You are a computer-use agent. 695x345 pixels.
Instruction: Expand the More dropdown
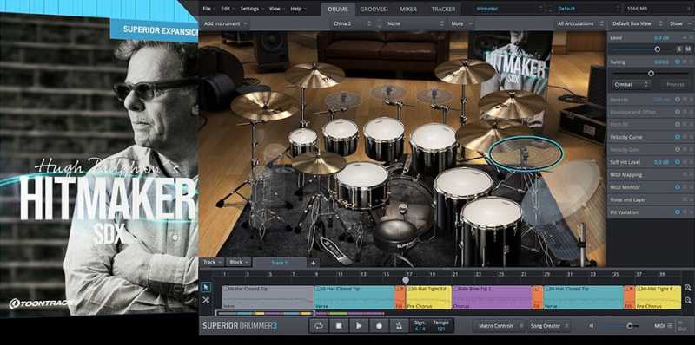(x=461, y=23)
